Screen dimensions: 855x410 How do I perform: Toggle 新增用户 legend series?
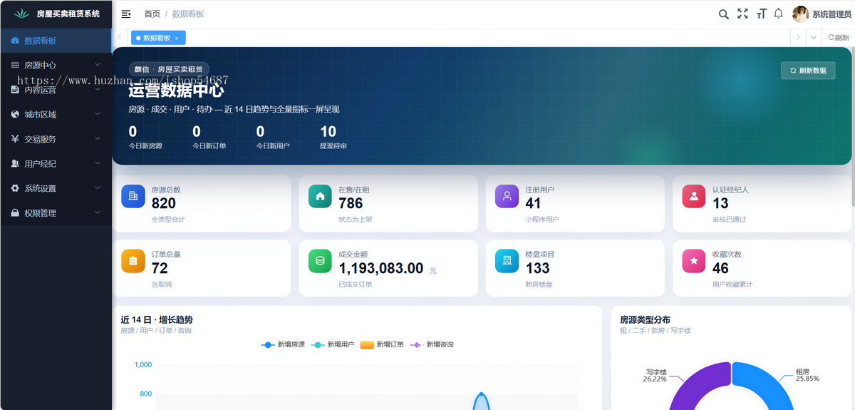point(333,344)
